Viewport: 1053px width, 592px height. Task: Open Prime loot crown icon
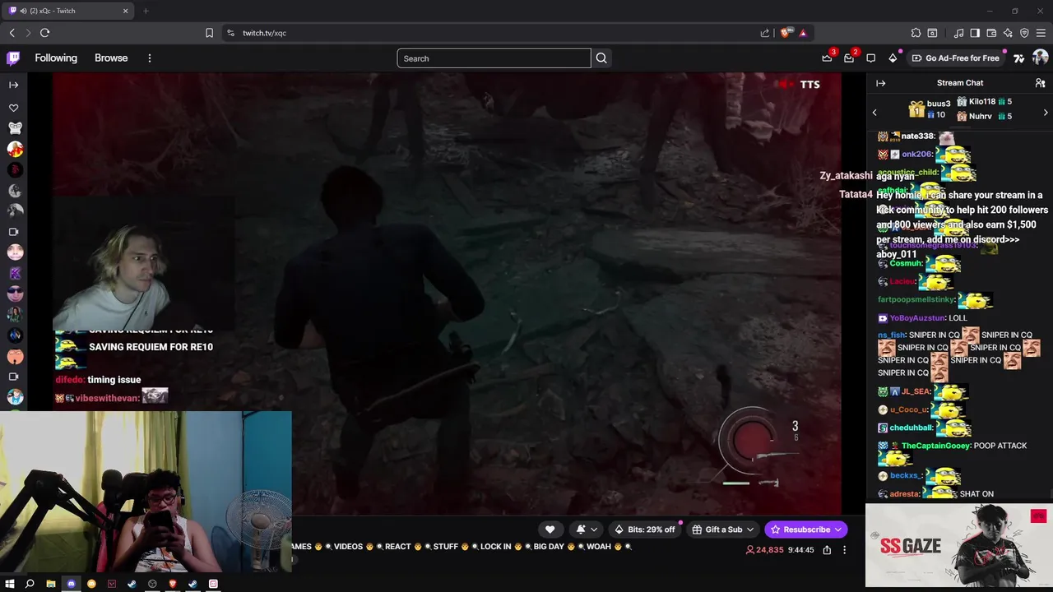[x=827, y=58]
